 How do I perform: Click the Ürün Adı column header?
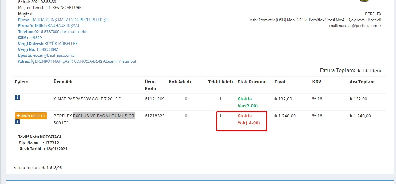63,82
